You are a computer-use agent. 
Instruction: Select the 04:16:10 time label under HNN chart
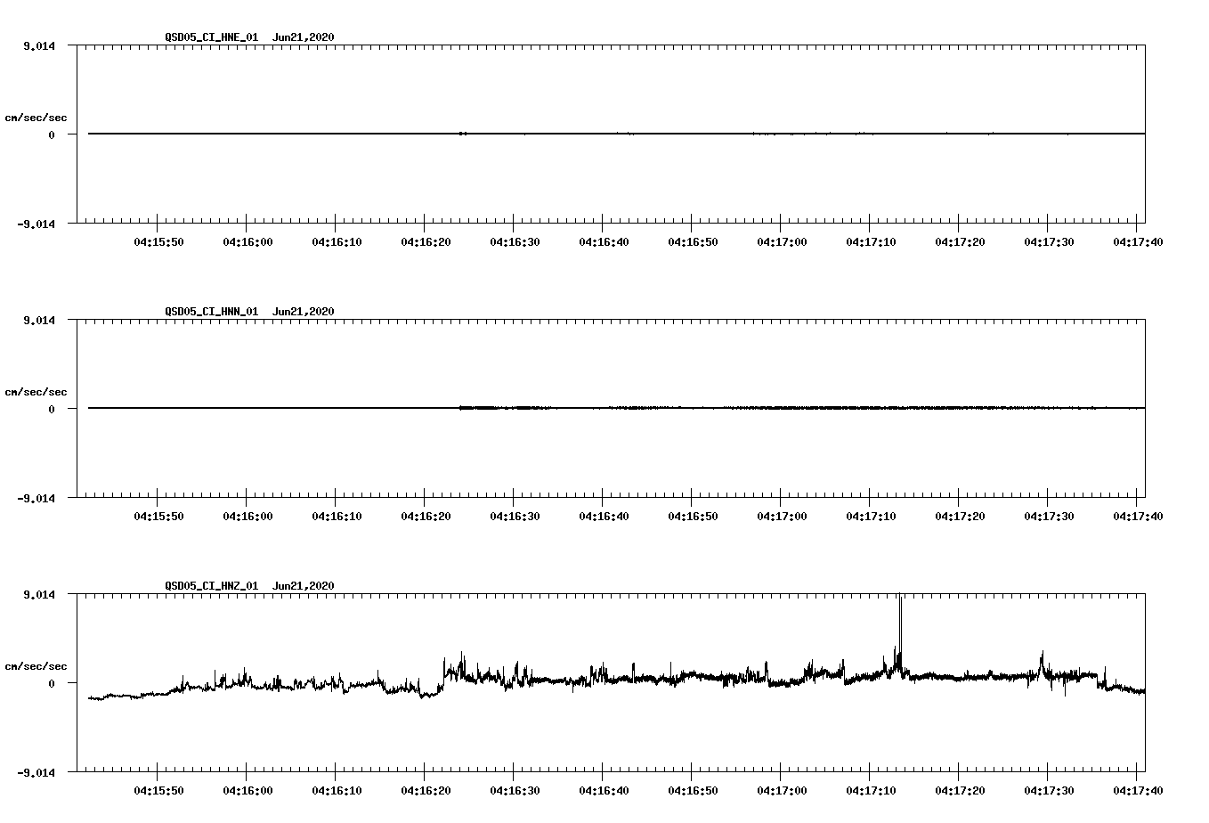point(337,516)
